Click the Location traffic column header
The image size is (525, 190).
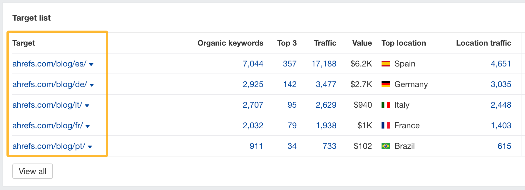coord(484,43)
